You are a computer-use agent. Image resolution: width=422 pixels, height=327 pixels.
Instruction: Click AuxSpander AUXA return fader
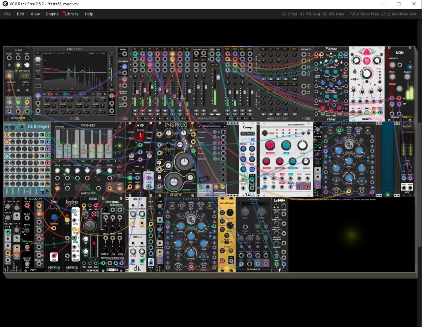pyautogui.click(x=230, y=92)
